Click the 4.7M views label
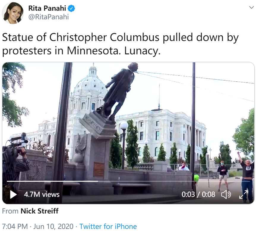Viewport: 256px width, 231px height. click(42, 194)
